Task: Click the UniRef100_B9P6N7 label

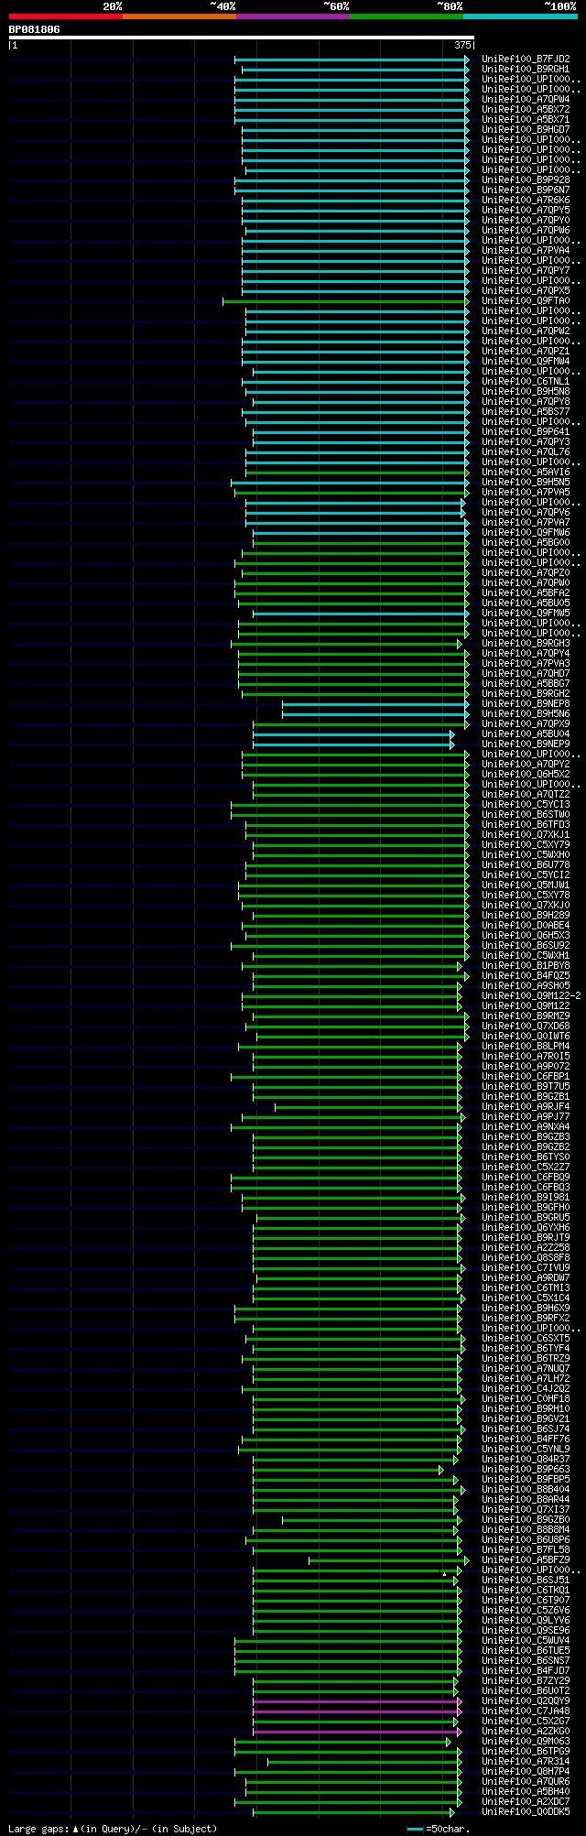Action: pos(526,190)
